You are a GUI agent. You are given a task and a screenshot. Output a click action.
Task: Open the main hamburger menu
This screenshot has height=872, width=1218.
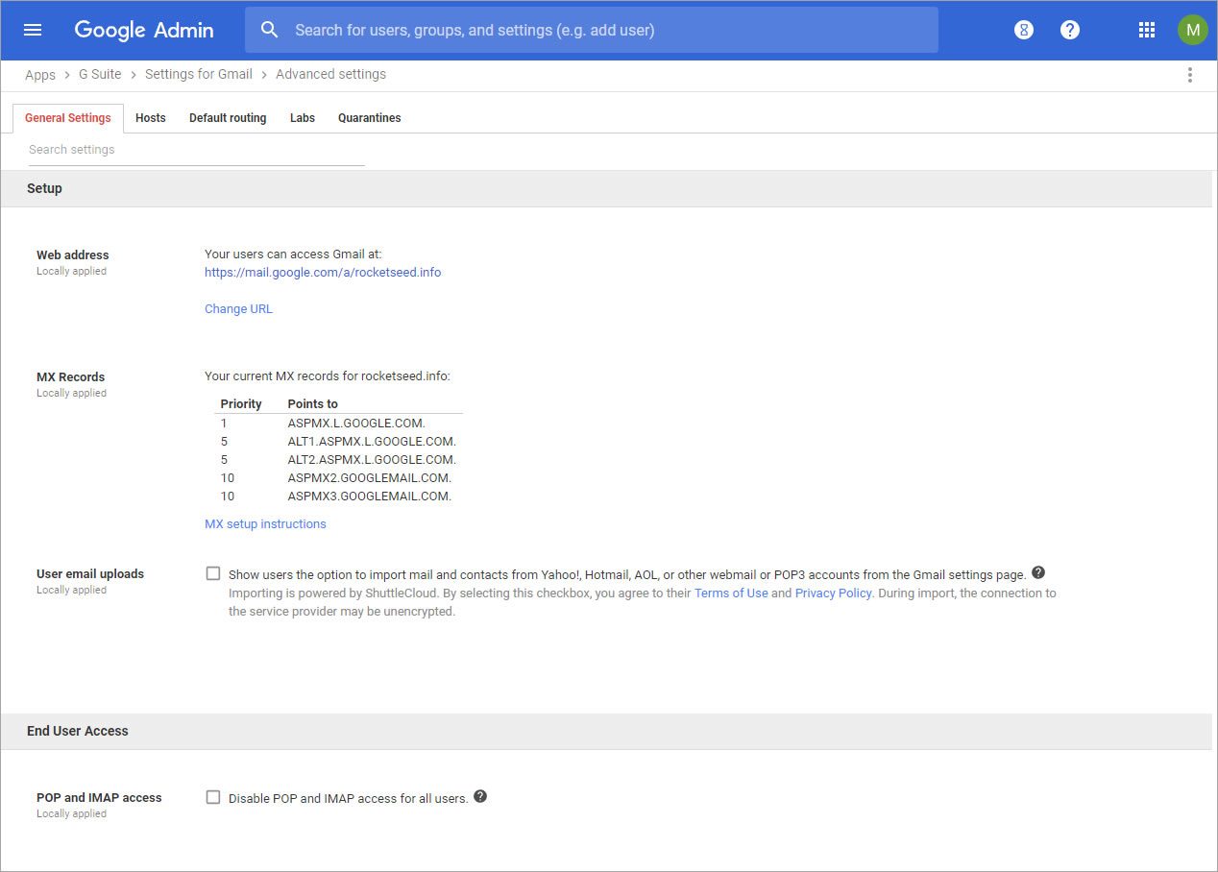point(33,30)
